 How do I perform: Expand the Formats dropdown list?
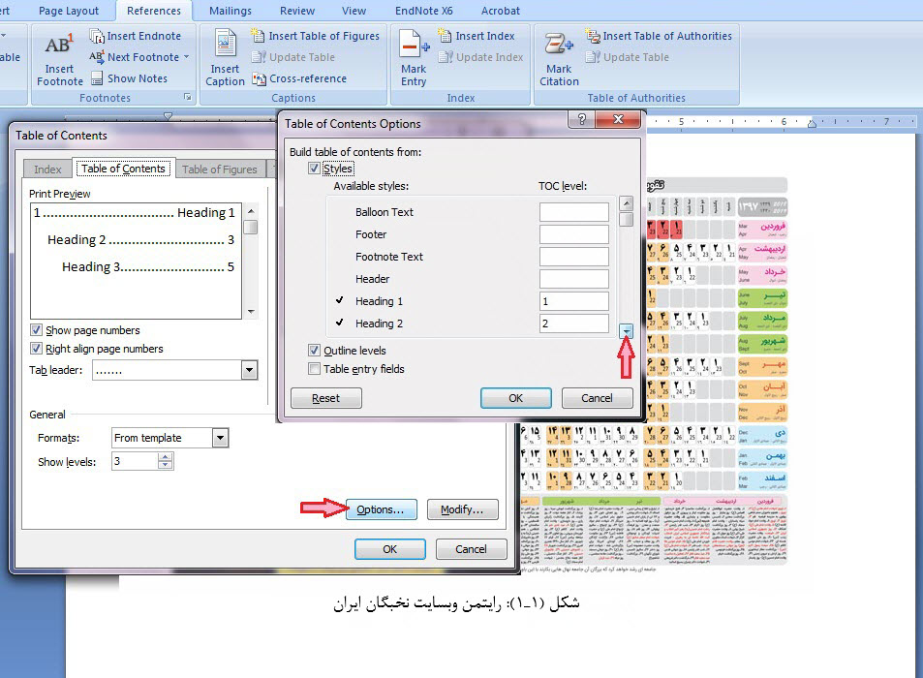click(220, 438)
